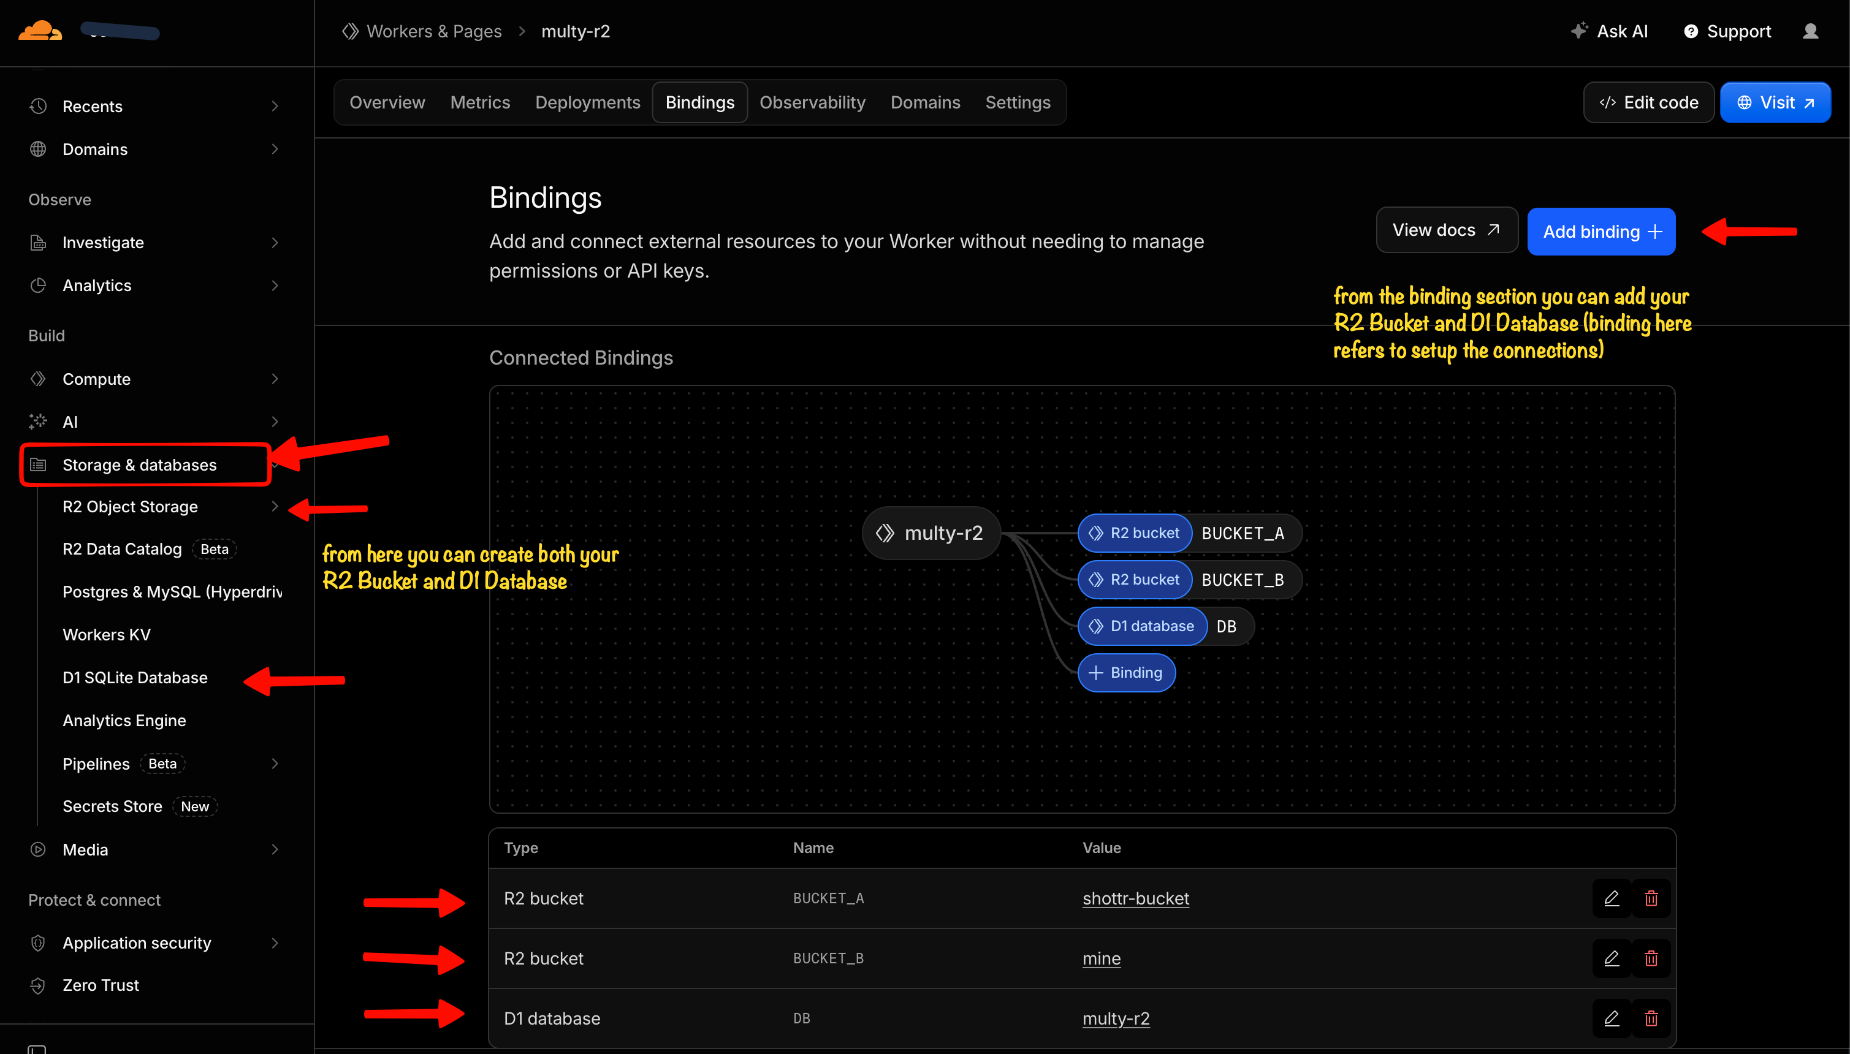Click the View docs button
The image size is (1850, 1054).
pyautogui.click(x=1447, y=230)
